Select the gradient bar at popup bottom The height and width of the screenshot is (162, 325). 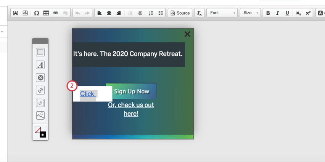[133, 137]
